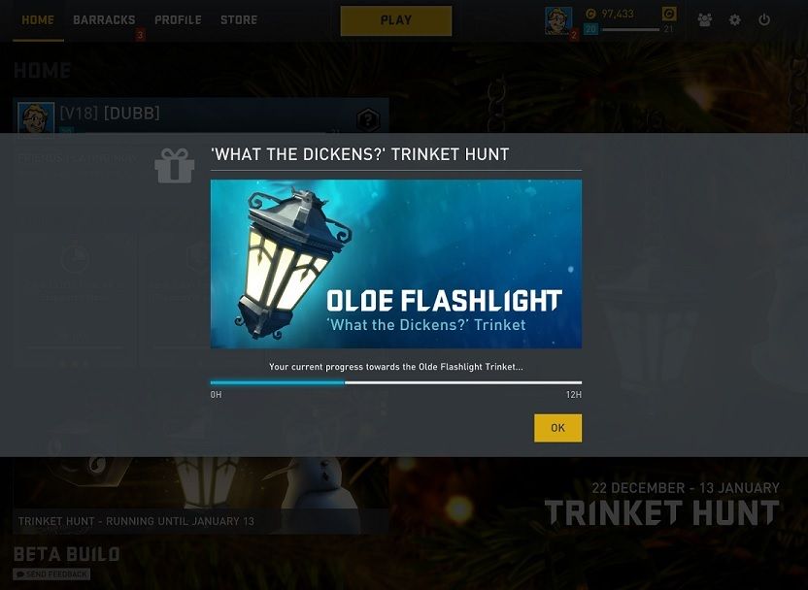
Task: Confirm the dialog with OK
Action: tap(557, 428)
